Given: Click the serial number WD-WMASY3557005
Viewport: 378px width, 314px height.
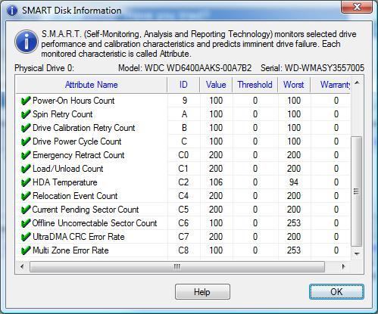Looking at the screenshot, I should [324, 68].
